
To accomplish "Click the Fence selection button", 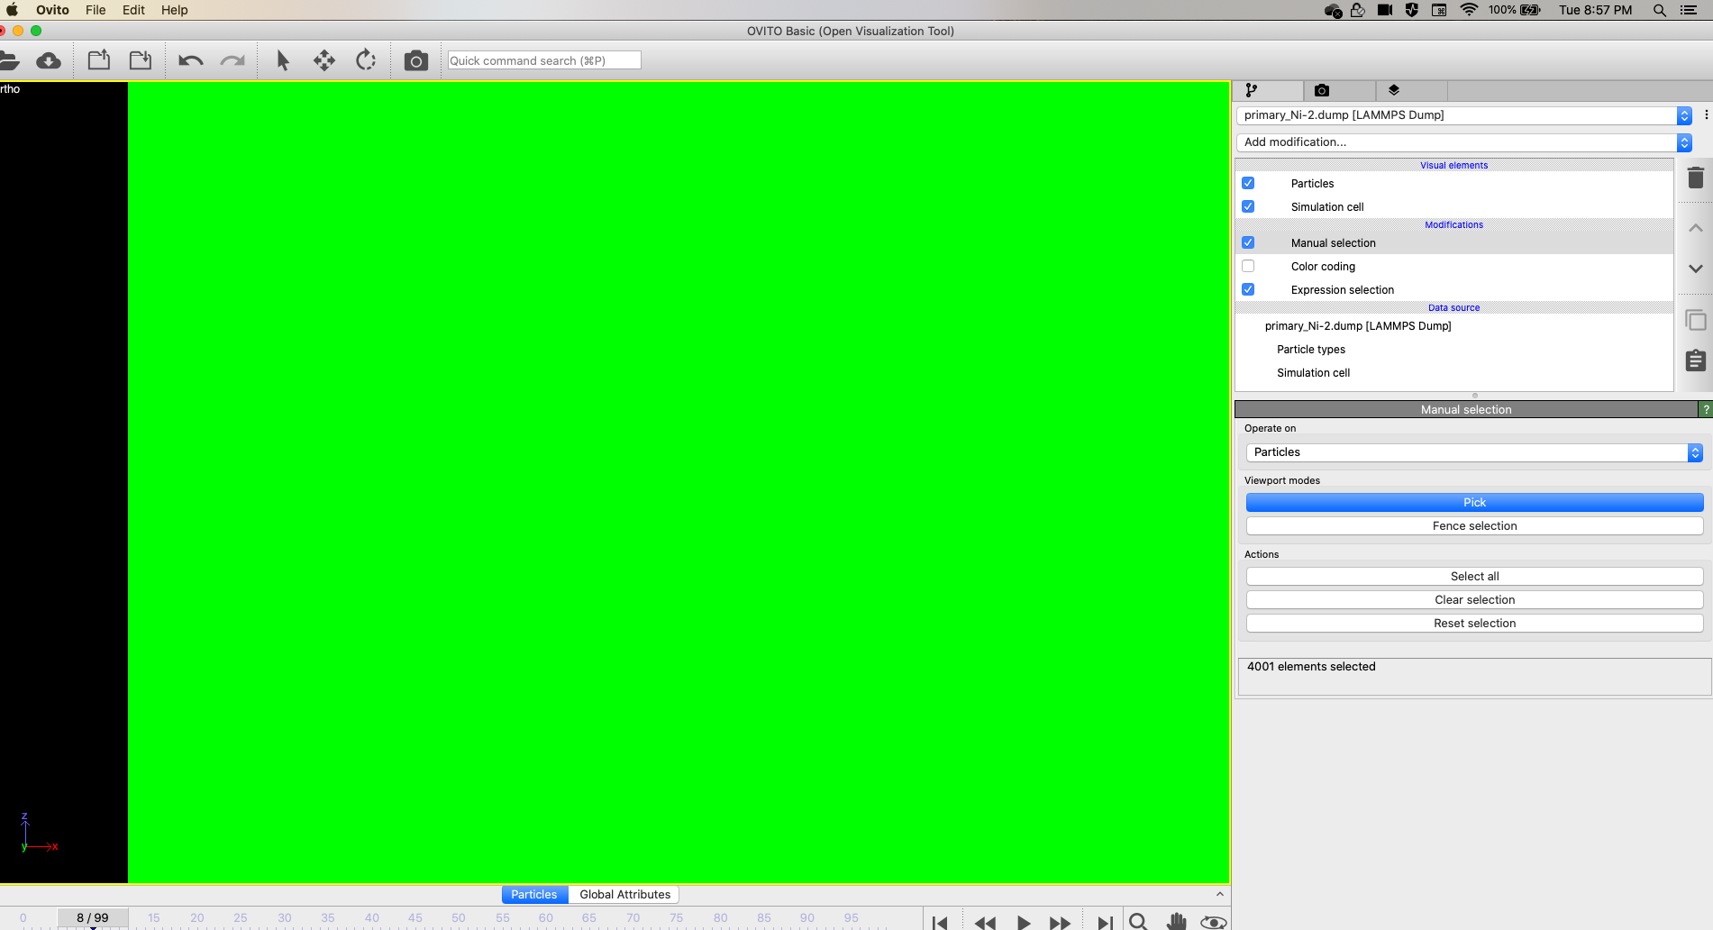I will (x=1474, y=526).
